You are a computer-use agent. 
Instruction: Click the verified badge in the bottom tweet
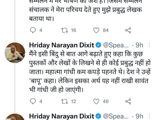pos(98,116)
